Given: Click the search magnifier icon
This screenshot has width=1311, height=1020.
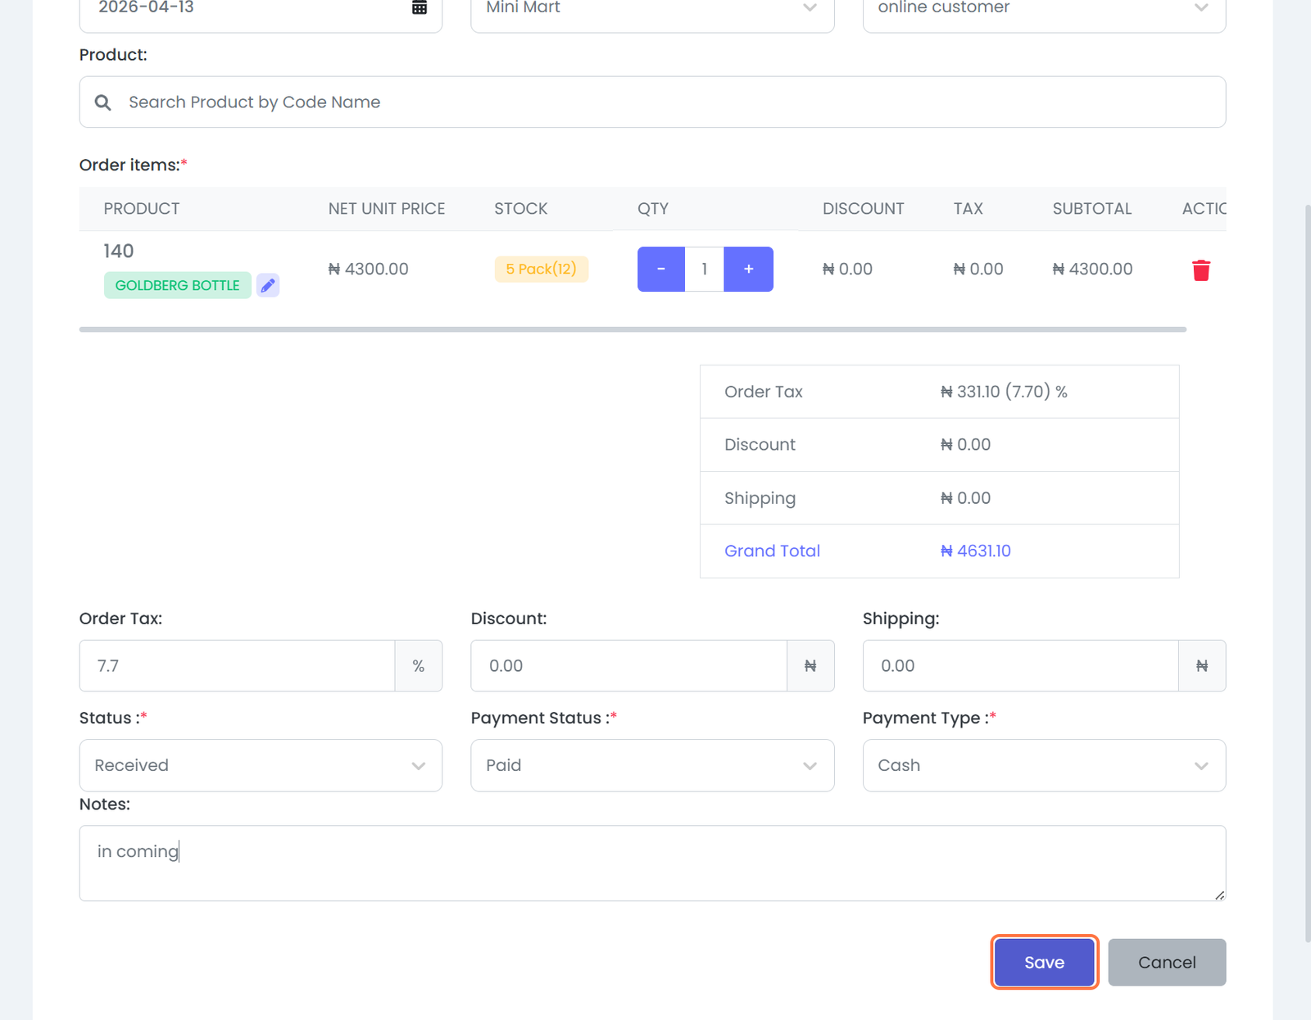Looking at the screenshot, I should (x=102, y=102).
